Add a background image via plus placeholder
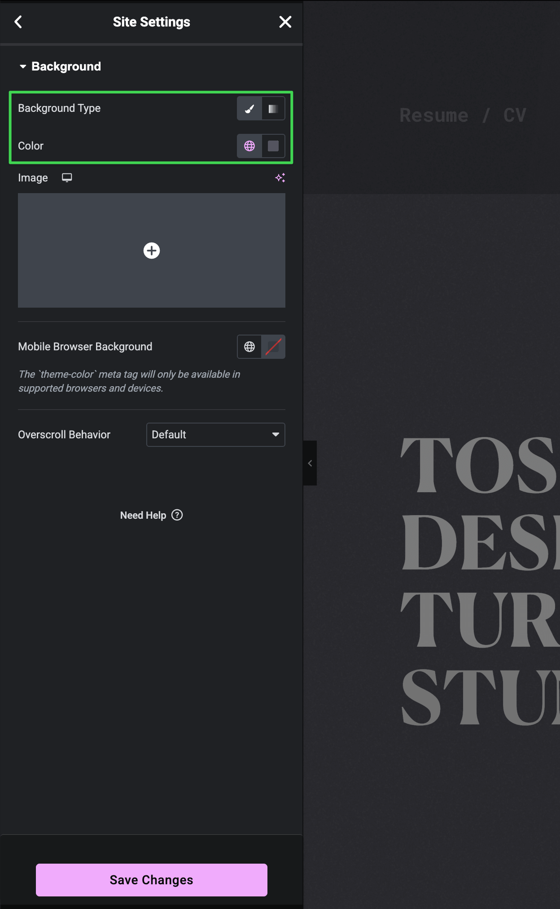This screenshot has height=909, width=560. click(x=152, y=251)
